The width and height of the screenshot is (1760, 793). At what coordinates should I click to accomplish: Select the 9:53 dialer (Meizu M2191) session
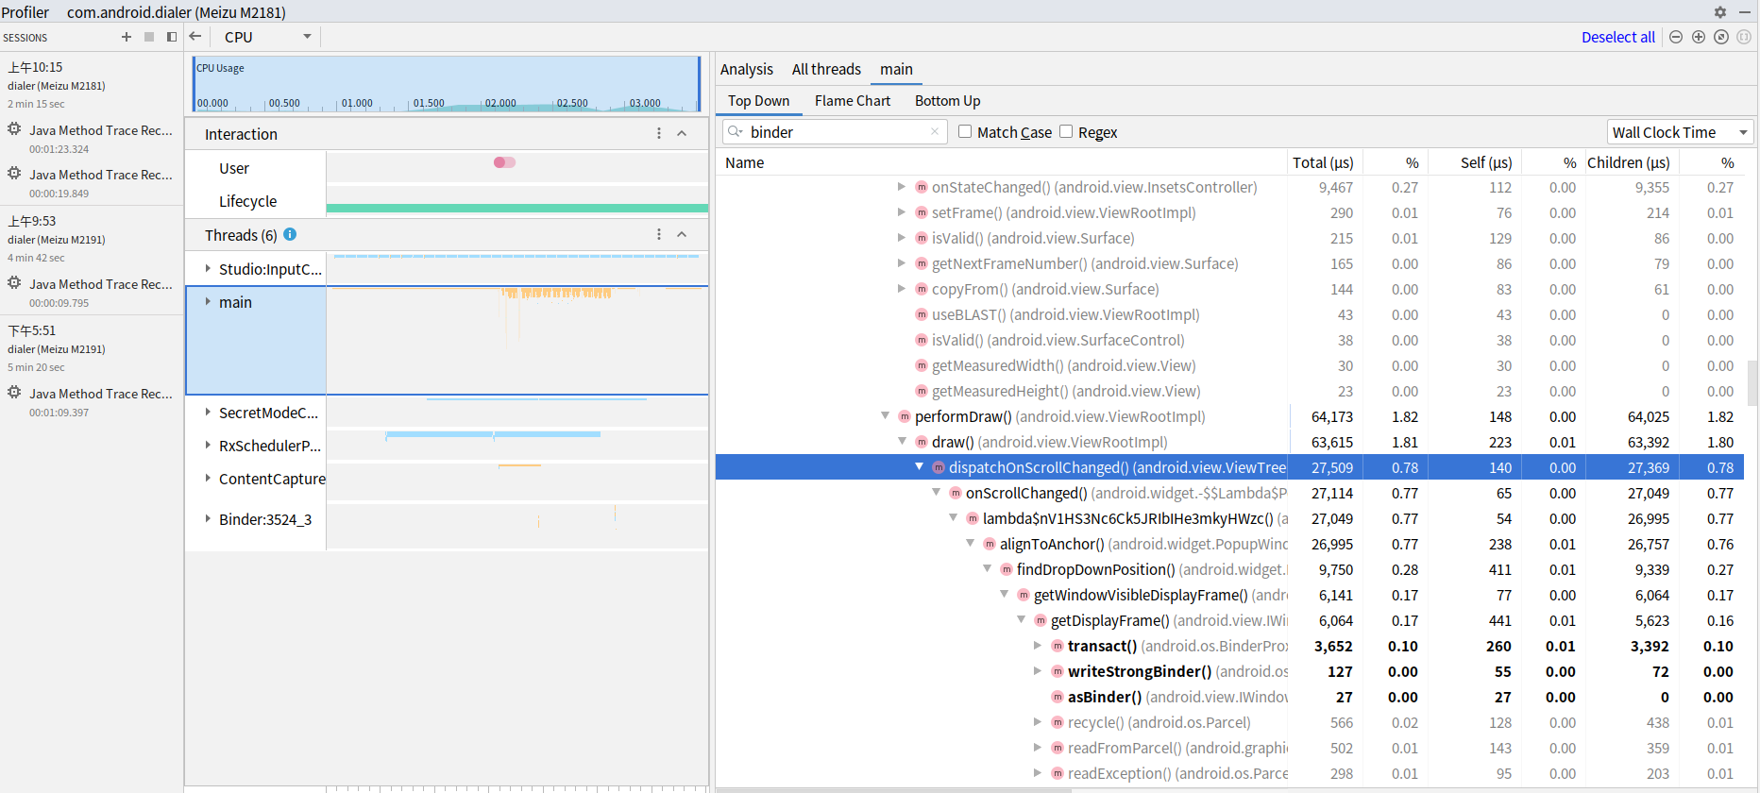pyautogui.click(x=92, y=239)
